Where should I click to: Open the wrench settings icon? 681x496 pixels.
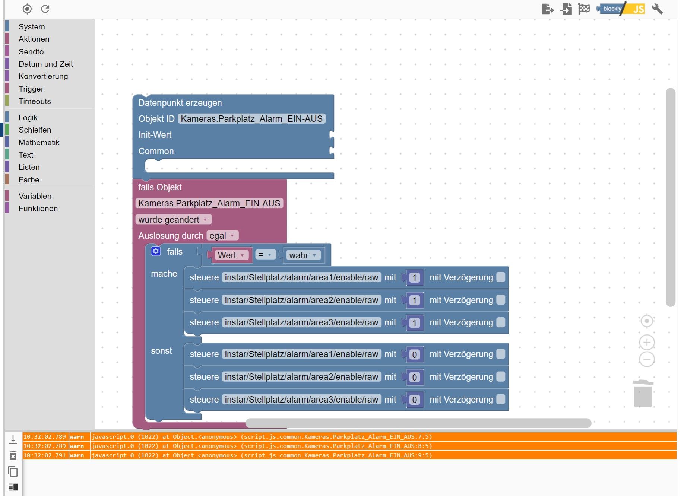[657, 9]
